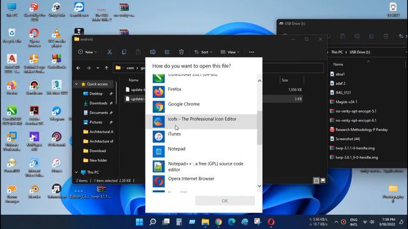This screenshot has height=229, width=408.
Task: Select 'twrp-3.1.1-0-herolte.img' file
Action: [355, 148]
